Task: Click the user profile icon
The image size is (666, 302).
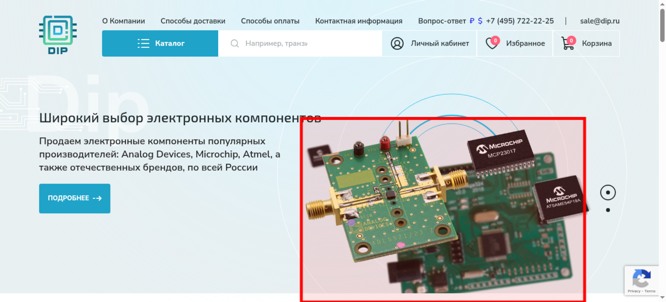Action: point(397,44)
